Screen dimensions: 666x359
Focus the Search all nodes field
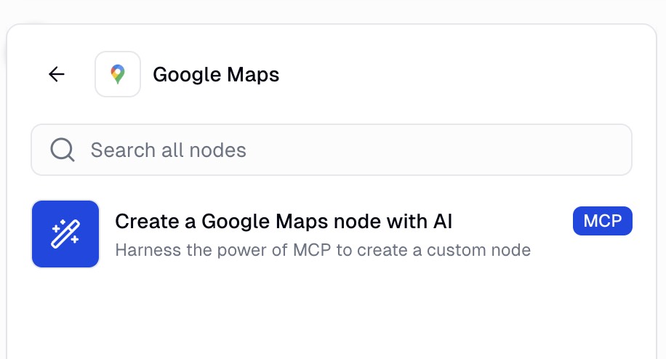331,150
